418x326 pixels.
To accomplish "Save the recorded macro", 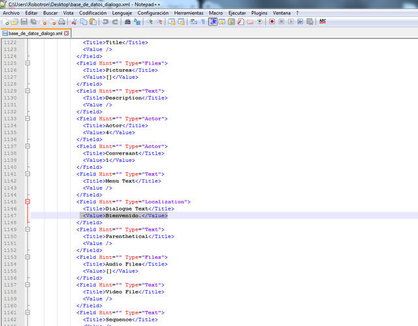I will tap(310, 22).
